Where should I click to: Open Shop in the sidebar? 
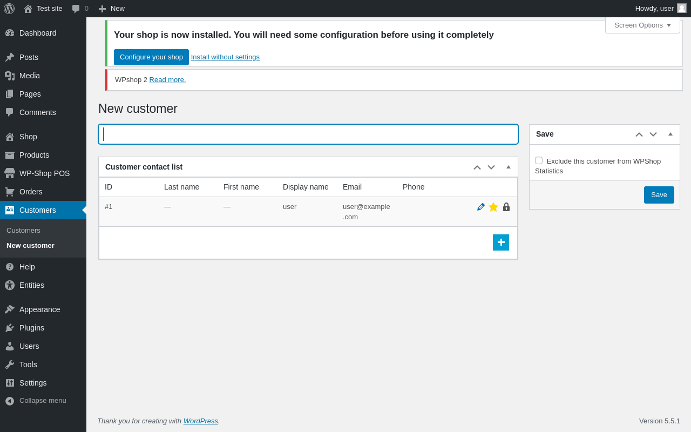point(43,137)
